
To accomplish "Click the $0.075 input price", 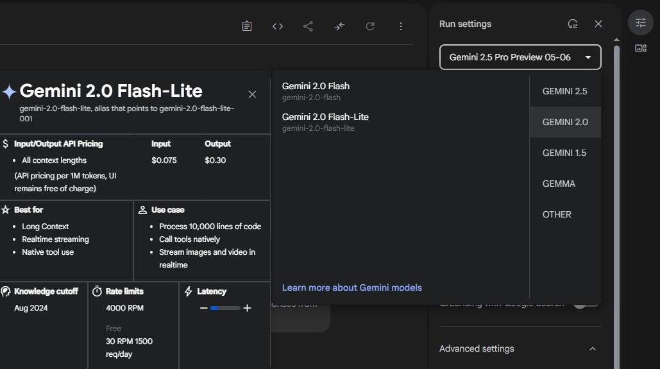I will click(x=164, y=160).
